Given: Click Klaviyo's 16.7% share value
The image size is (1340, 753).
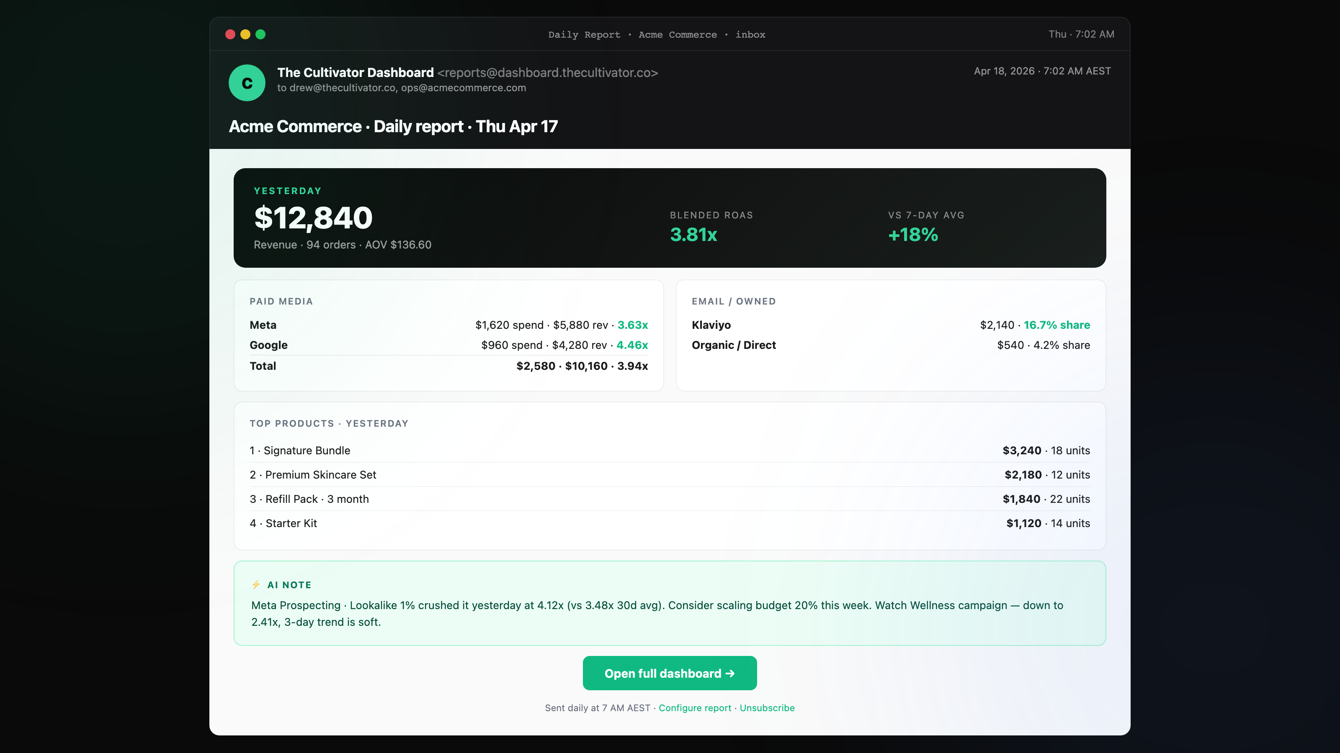Looking at the screenshot, I should [1057, 325].
